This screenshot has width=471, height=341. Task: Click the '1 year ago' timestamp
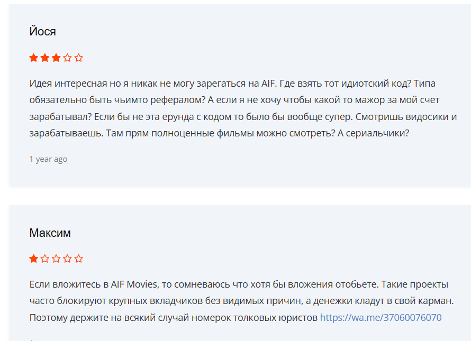[48, 159]
